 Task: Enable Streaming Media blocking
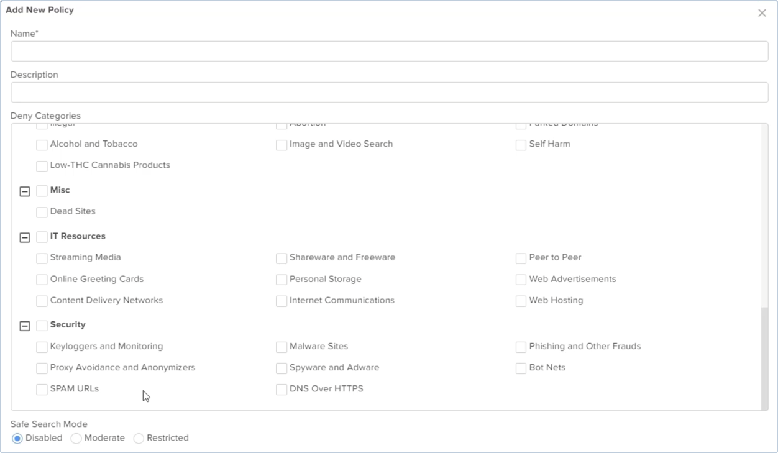click(x=41, y=257)
